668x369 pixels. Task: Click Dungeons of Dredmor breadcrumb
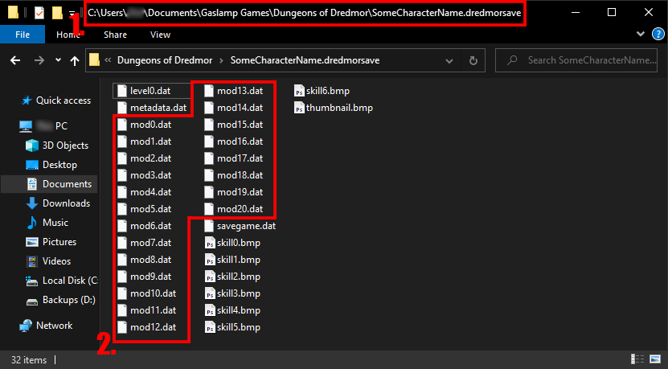tap(165, 60)
